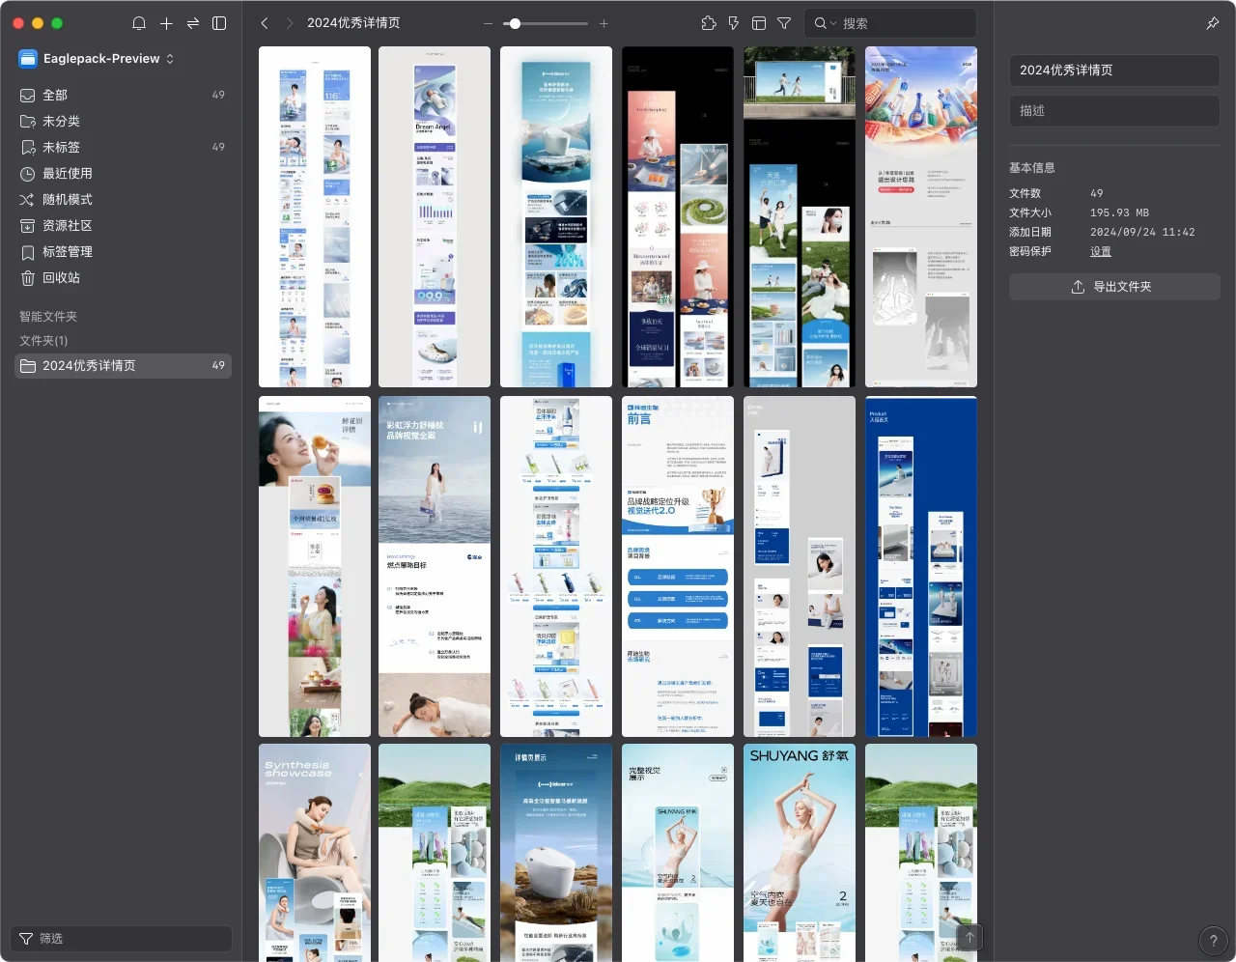Go back with the left chevron
This screenshot has height=962, width=1236.
tap(265, 23)
